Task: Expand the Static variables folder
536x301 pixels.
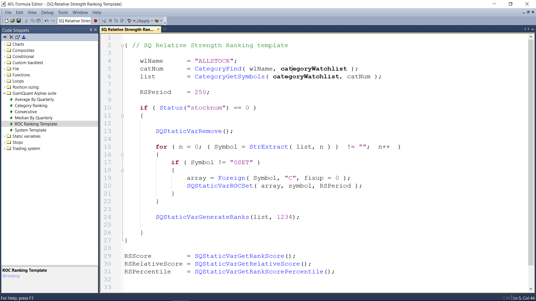Action: point(4,136)
